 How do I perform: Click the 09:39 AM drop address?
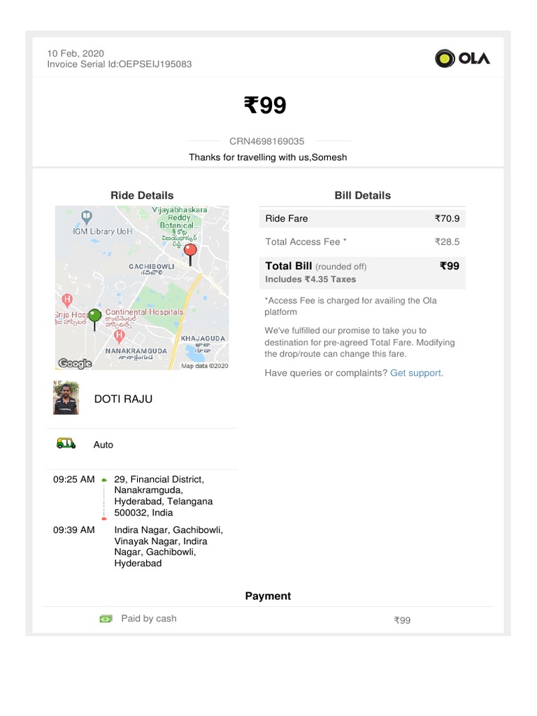(x=161, y=546)
